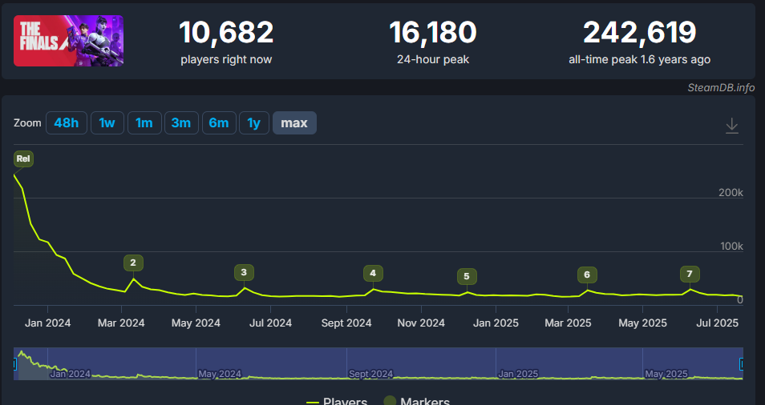This screenshot has width=765, height=405.
Task: Click chart marker 4
Action: (x=373, y=273)
